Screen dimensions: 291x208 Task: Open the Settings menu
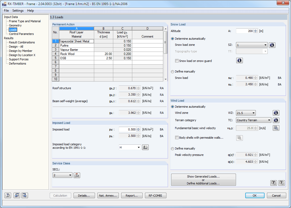click(18, 11)
